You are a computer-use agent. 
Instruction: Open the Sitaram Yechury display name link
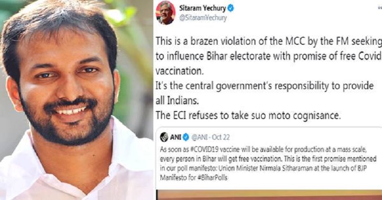pyautogui.click(x=202, y=8)
